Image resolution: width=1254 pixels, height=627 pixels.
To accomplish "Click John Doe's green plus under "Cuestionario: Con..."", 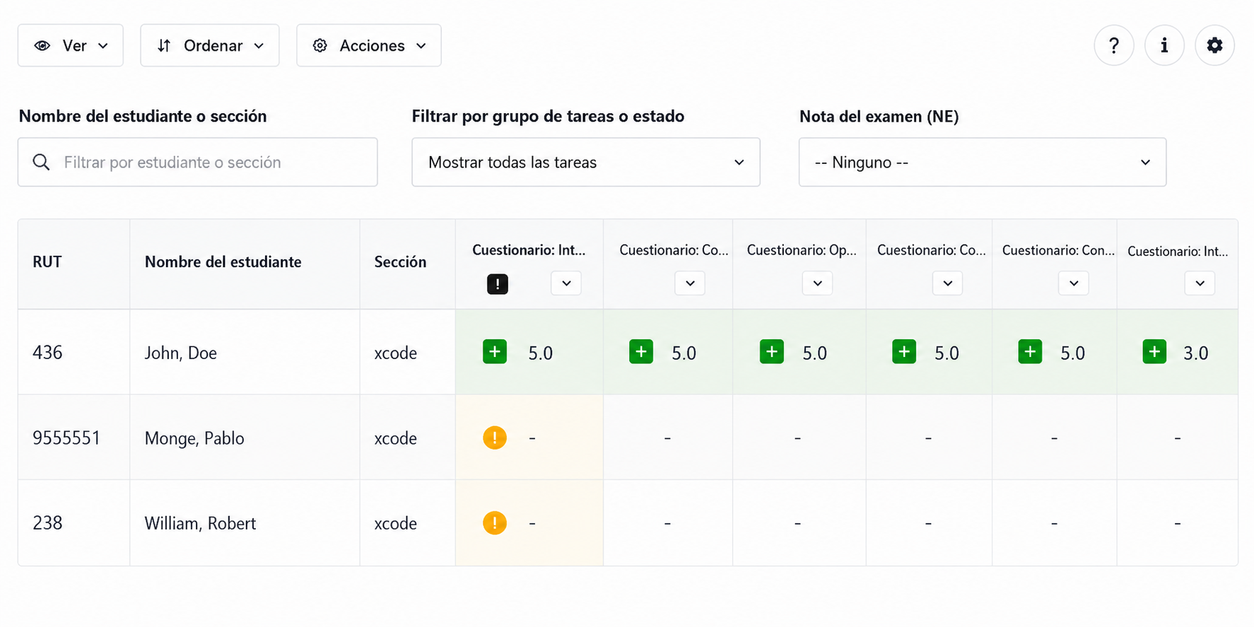I will 1030,351.
